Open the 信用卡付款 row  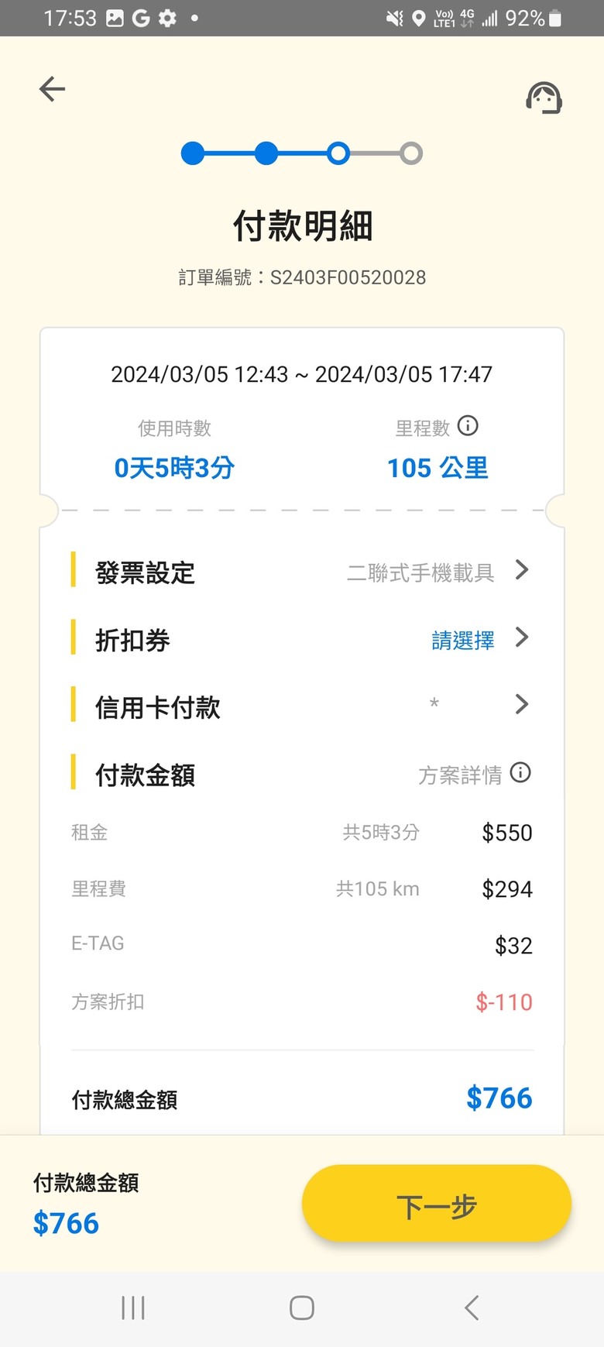click(302, 706)
